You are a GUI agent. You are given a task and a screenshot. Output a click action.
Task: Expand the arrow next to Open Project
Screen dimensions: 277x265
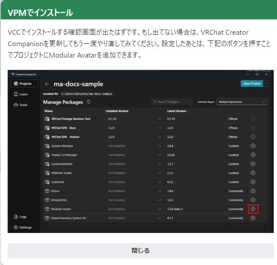265,83
